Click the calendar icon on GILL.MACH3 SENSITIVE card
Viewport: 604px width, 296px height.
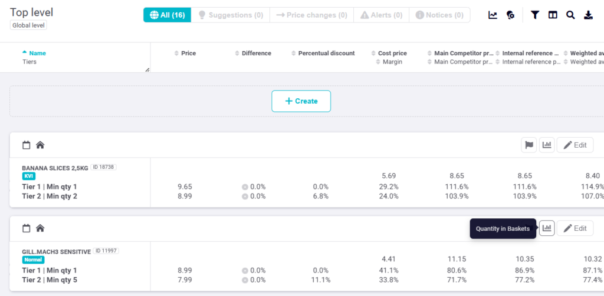coord(26,228)
